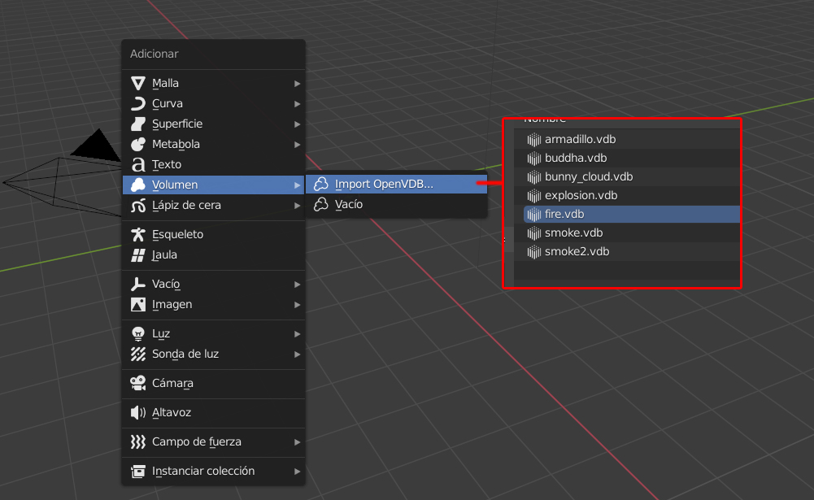
Task: Click the Esqueleto armature icon
Action: (138, 235)
